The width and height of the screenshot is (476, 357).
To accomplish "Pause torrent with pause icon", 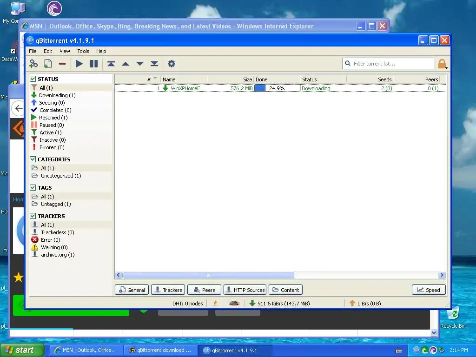I will (x=94, y=64).
